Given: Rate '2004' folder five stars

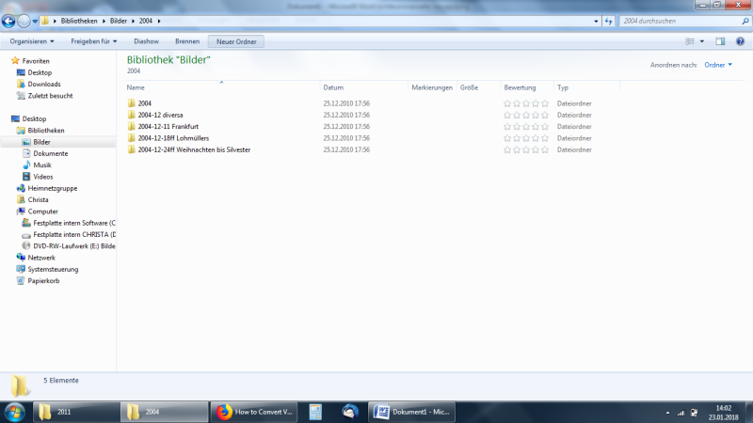Looking at the screenshot, I should click(545, 103).
